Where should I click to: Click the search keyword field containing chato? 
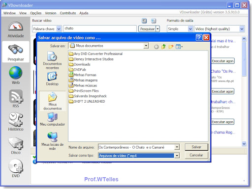click(100, 28)
